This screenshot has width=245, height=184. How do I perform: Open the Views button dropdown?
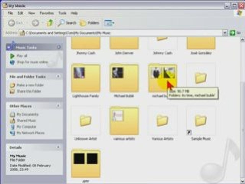pos(109,23)
